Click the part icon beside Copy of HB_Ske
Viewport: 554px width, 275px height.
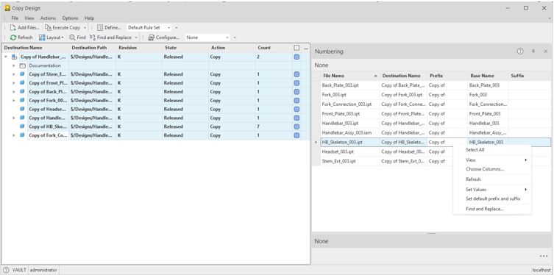[22, 126]
